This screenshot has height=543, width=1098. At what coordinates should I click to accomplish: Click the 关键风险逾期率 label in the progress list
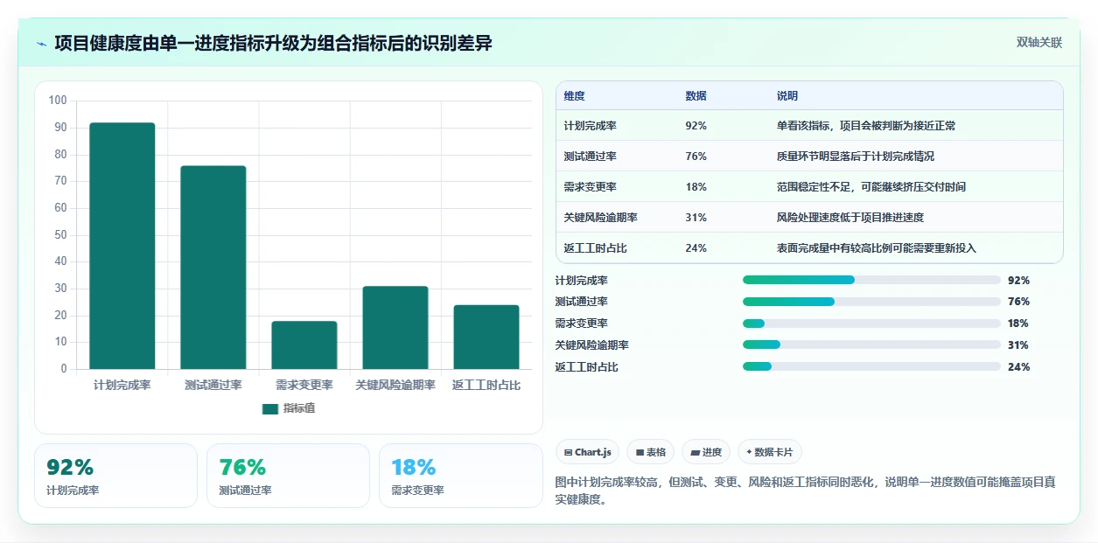pos(592,345)
